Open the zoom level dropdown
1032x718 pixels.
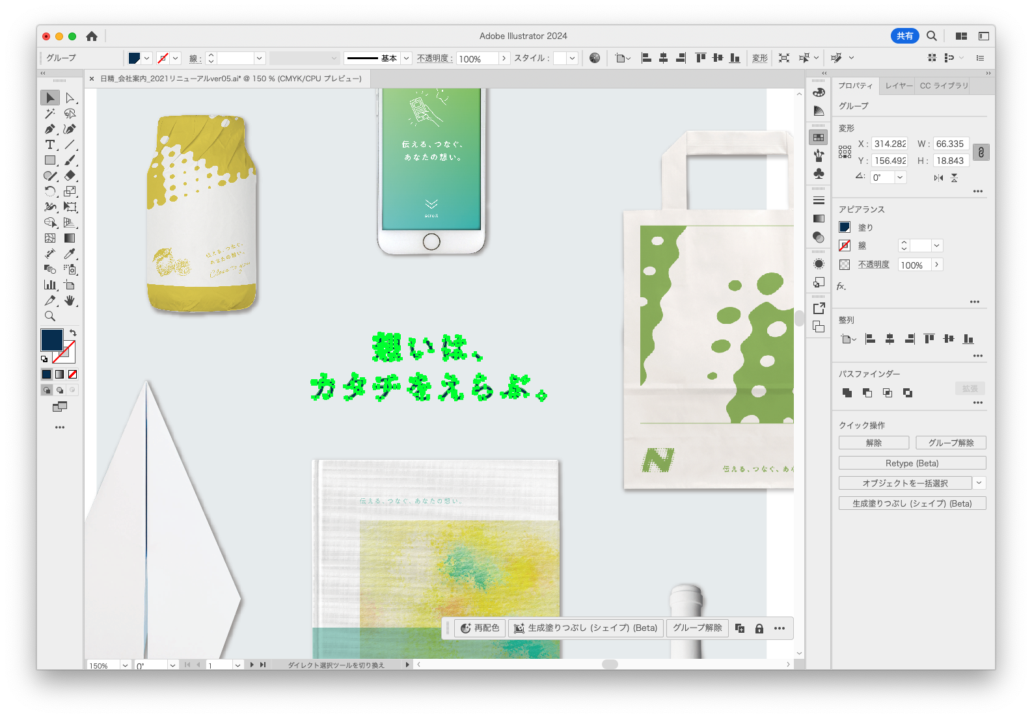pyautogui.click(x=125, y=665)
